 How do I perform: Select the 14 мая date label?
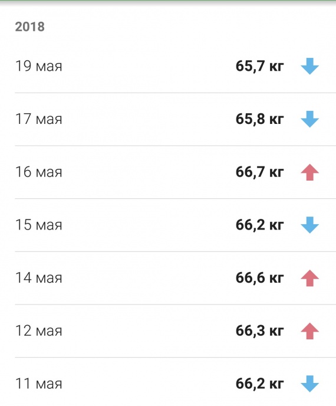coord(38,278)
